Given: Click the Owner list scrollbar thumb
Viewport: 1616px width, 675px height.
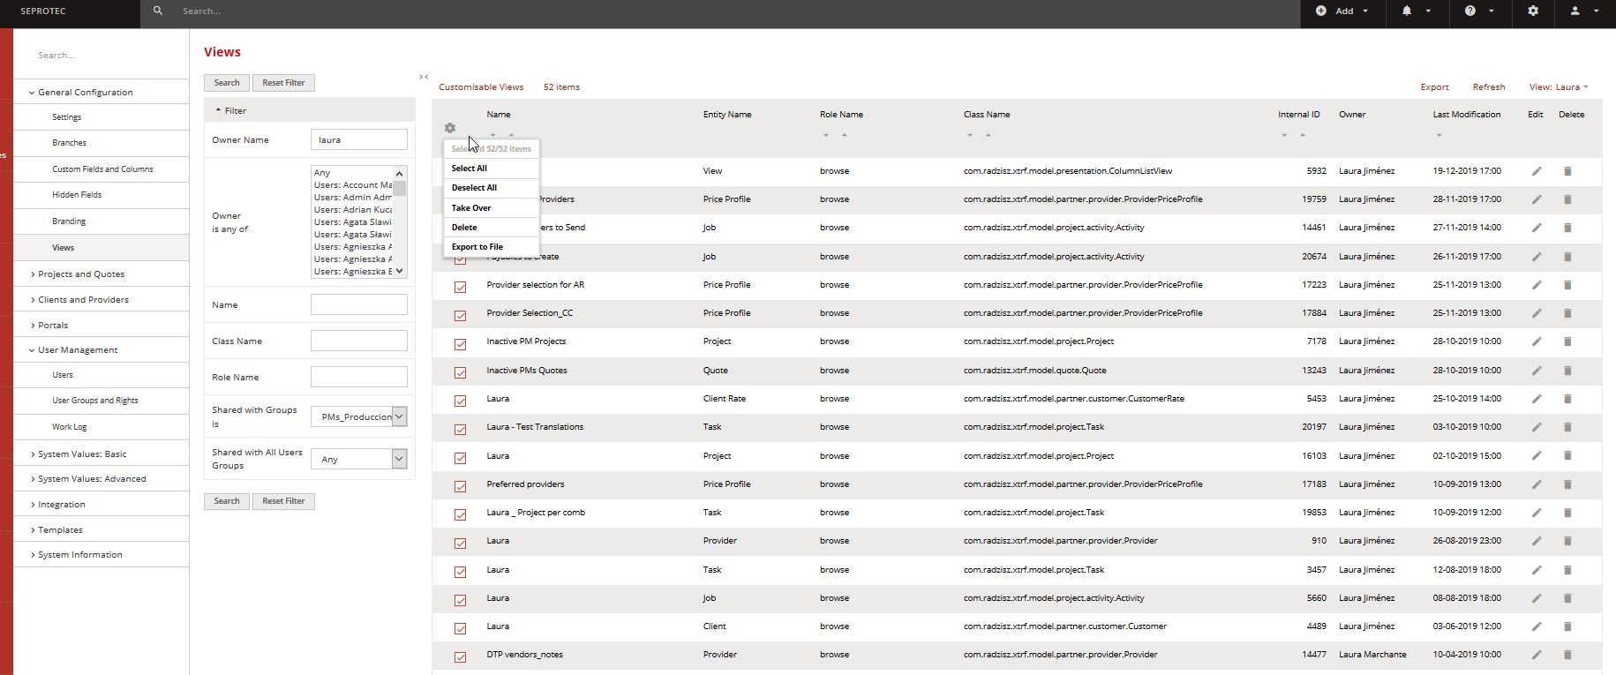Looking at the screenshot, I should (400, 189).
